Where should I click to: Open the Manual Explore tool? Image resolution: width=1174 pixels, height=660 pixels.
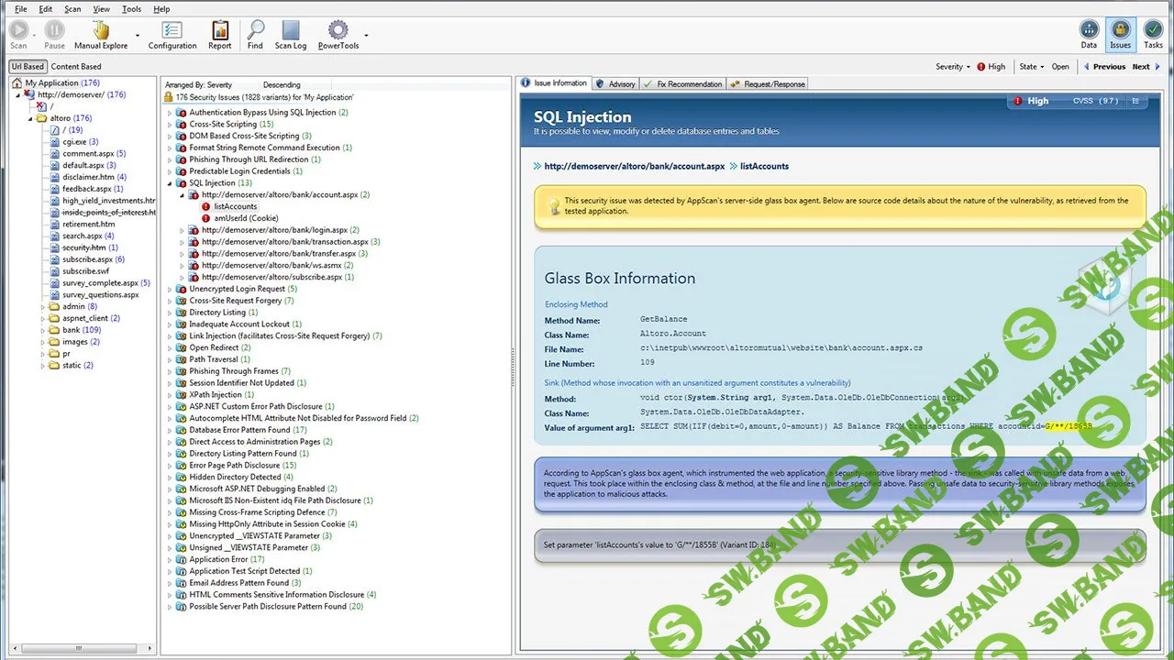tap(100, 35)
